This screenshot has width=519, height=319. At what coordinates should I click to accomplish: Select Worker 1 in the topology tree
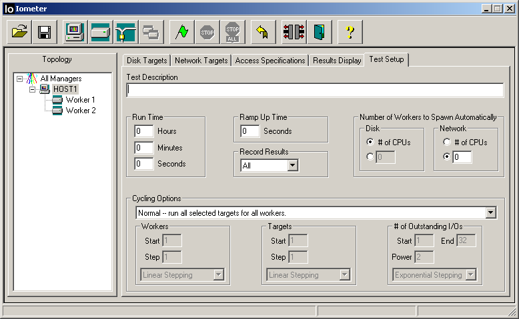(80, 99)
